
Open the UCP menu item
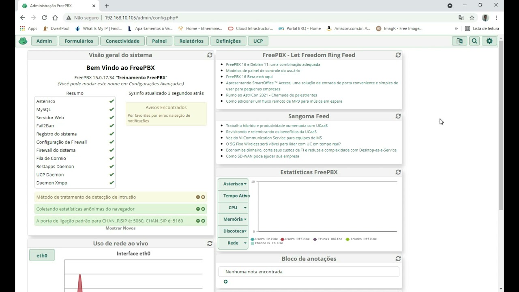click(x=258, y=41)
